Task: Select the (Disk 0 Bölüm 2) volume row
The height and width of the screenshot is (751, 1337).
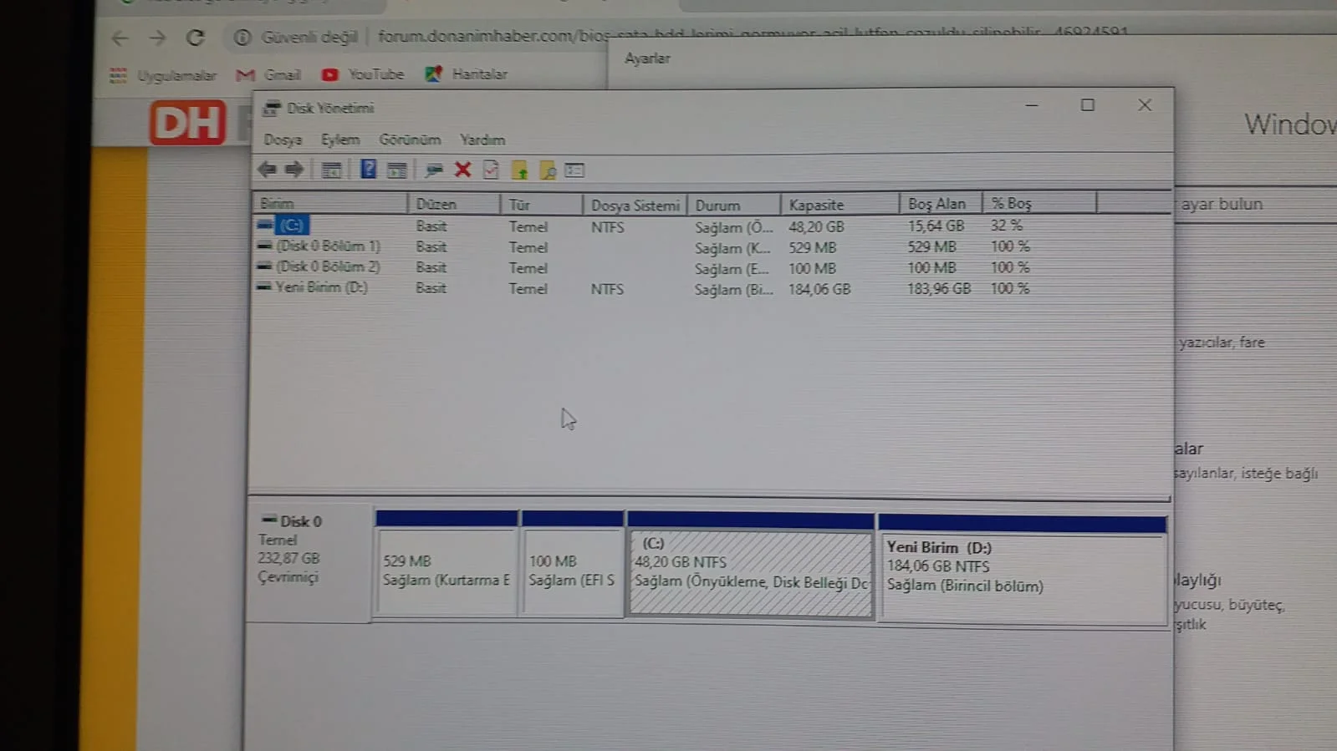Action: point(711,267)
